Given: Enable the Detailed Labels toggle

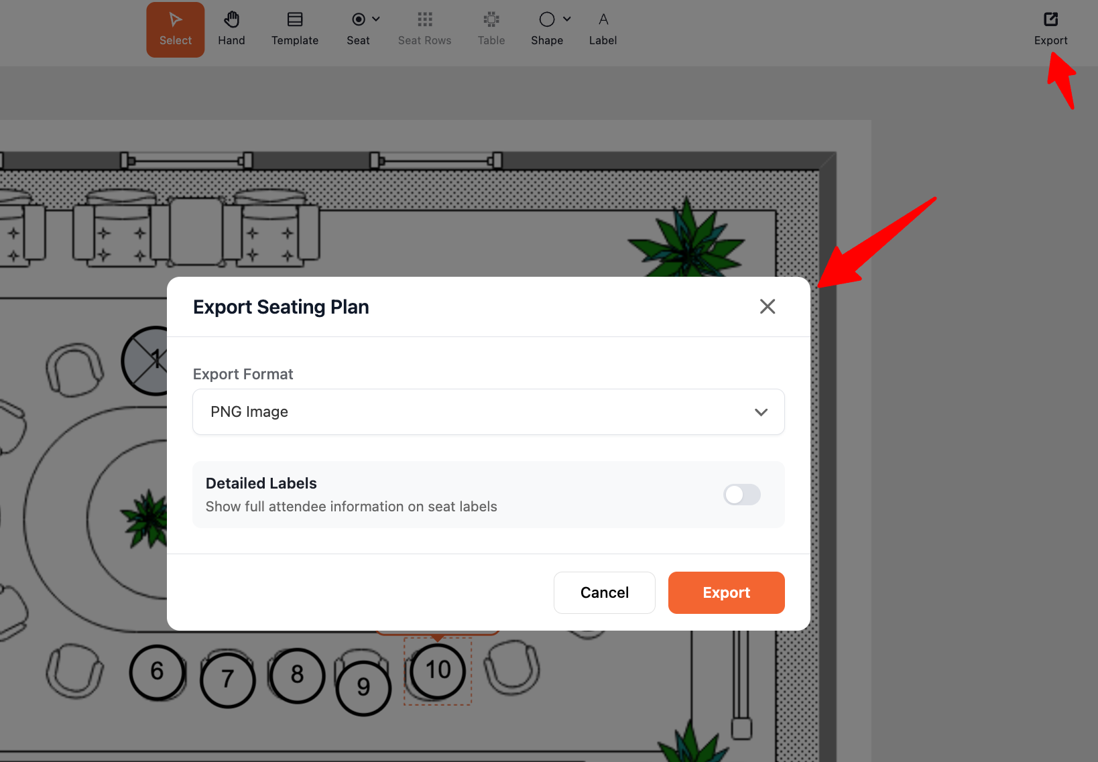Looking at the screenshot, I should pyautogui.click(x=741, y=495).
